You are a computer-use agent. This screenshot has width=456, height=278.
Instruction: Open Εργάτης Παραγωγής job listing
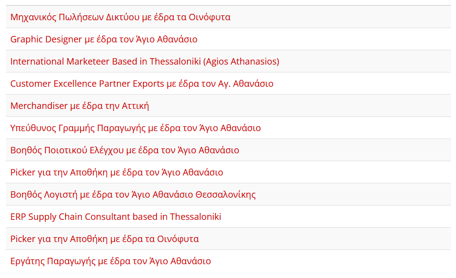click(111, 261)
